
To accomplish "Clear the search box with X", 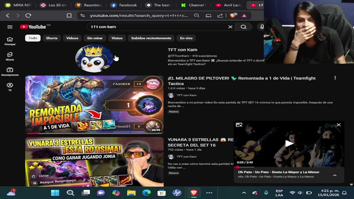I will click(x=230, y=27).
